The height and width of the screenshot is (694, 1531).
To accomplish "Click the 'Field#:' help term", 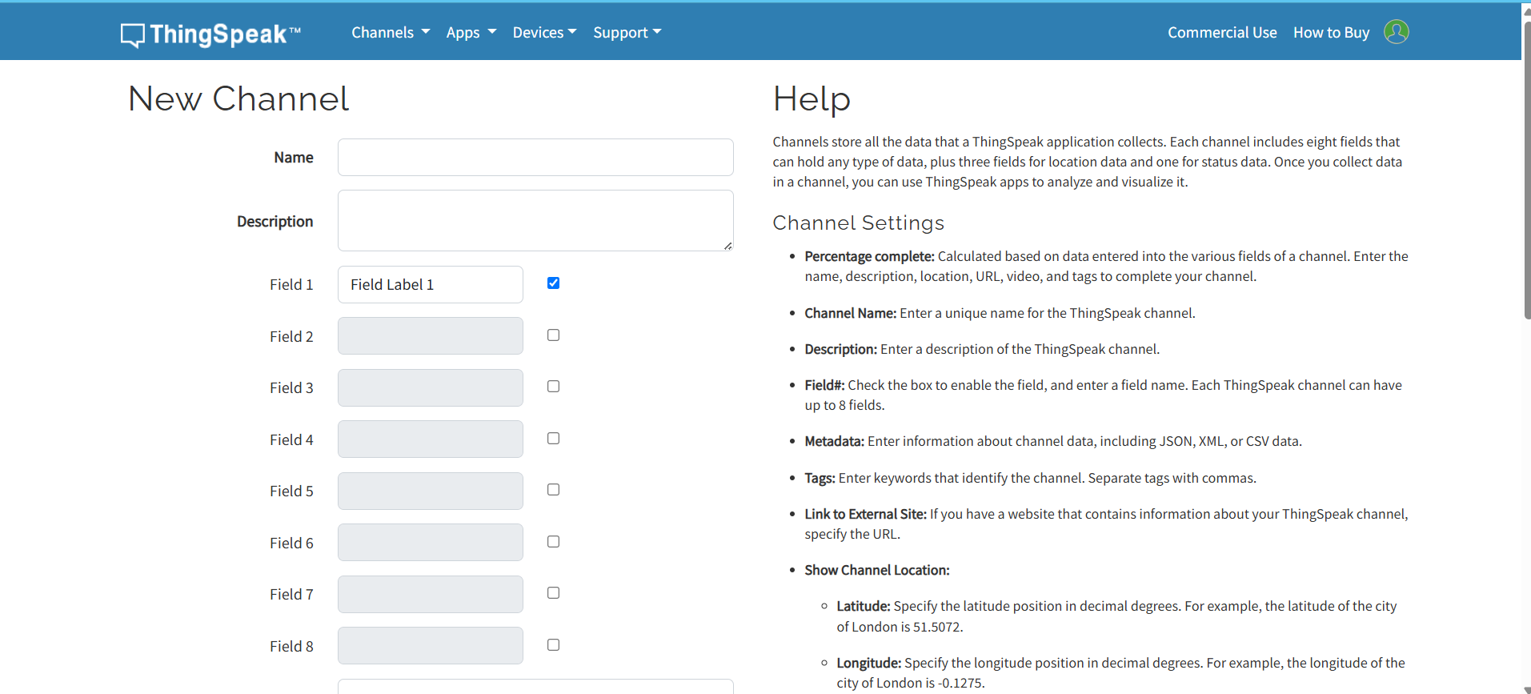I will coord(825,385).
